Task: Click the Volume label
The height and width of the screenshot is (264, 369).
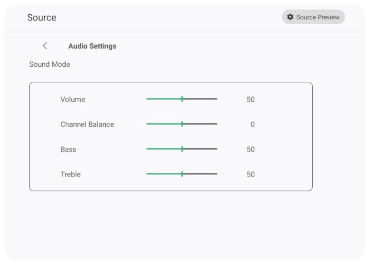Action: coord(73,99)
